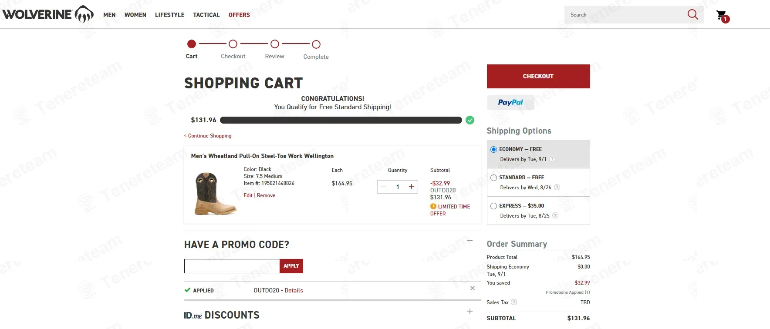
Task: Click the Cart progress step
Action: [192, 49]
